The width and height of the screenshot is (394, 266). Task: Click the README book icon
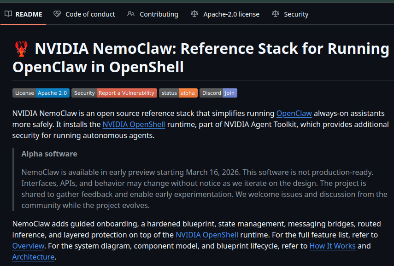pos(8,14)
